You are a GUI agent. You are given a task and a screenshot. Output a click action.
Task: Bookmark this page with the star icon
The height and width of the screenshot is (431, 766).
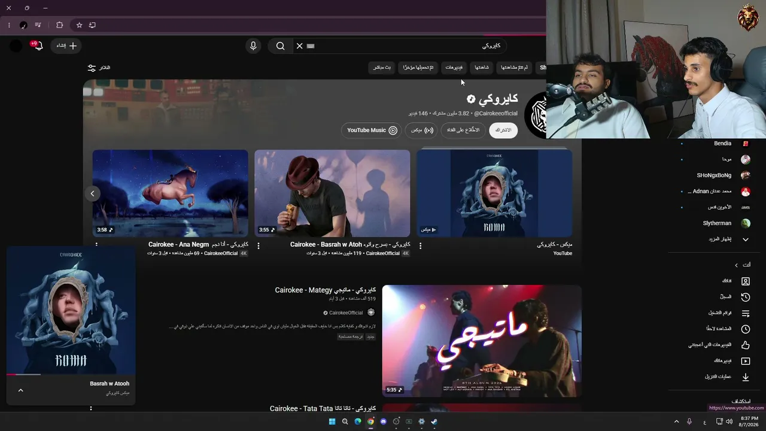coord(79,25)
